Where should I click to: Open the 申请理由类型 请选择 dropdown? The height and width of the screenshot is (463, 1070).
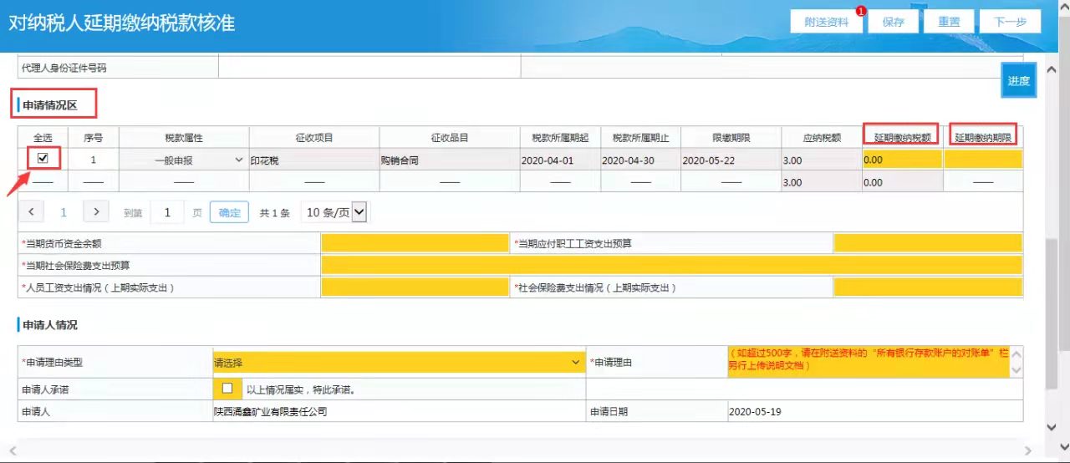point(399,363)
